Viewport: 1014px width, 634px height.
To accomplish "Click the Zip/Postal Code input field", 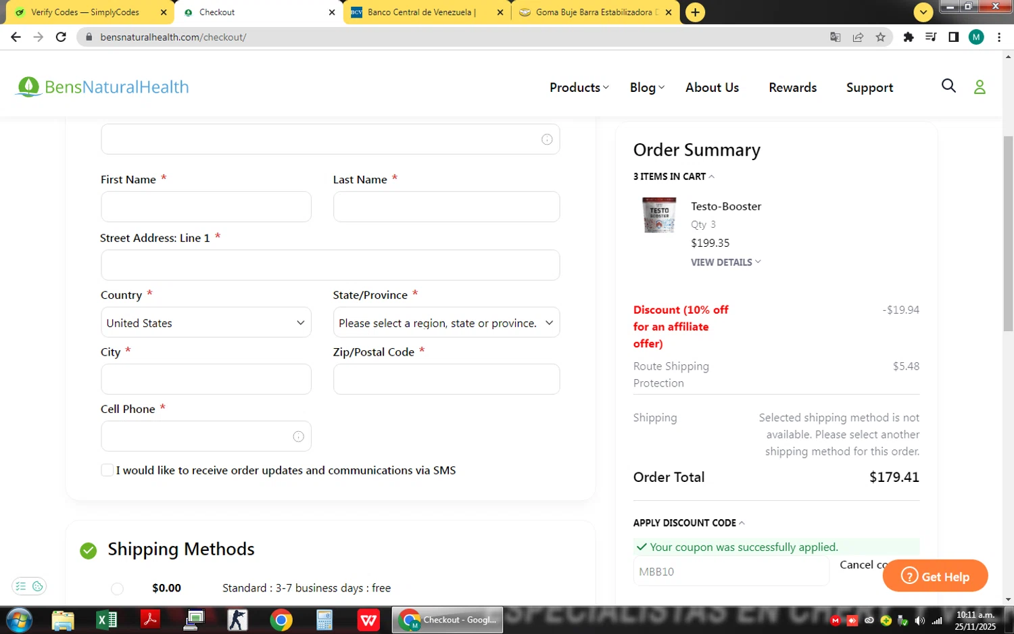I will (x=446, y=379).
